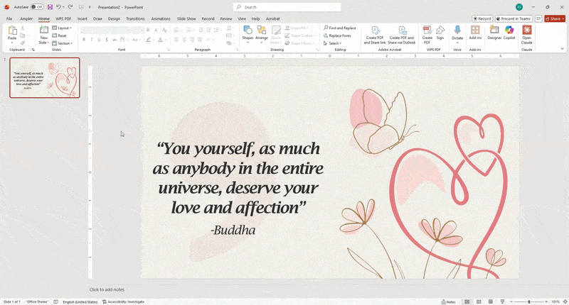Click the zoom slider handle
Image resolution: width=569 pixels, height=305 pixels.
tap(529, 301)
